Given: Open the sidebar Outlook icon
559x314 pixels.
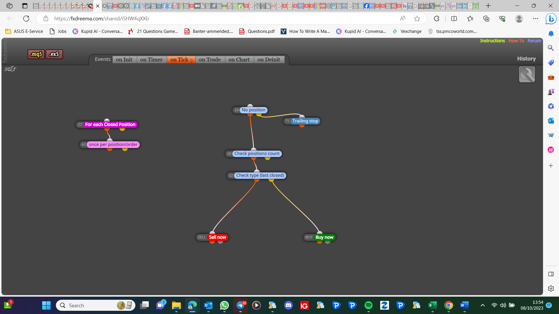Looking at the screenshot, I should (x=551, y=121).
